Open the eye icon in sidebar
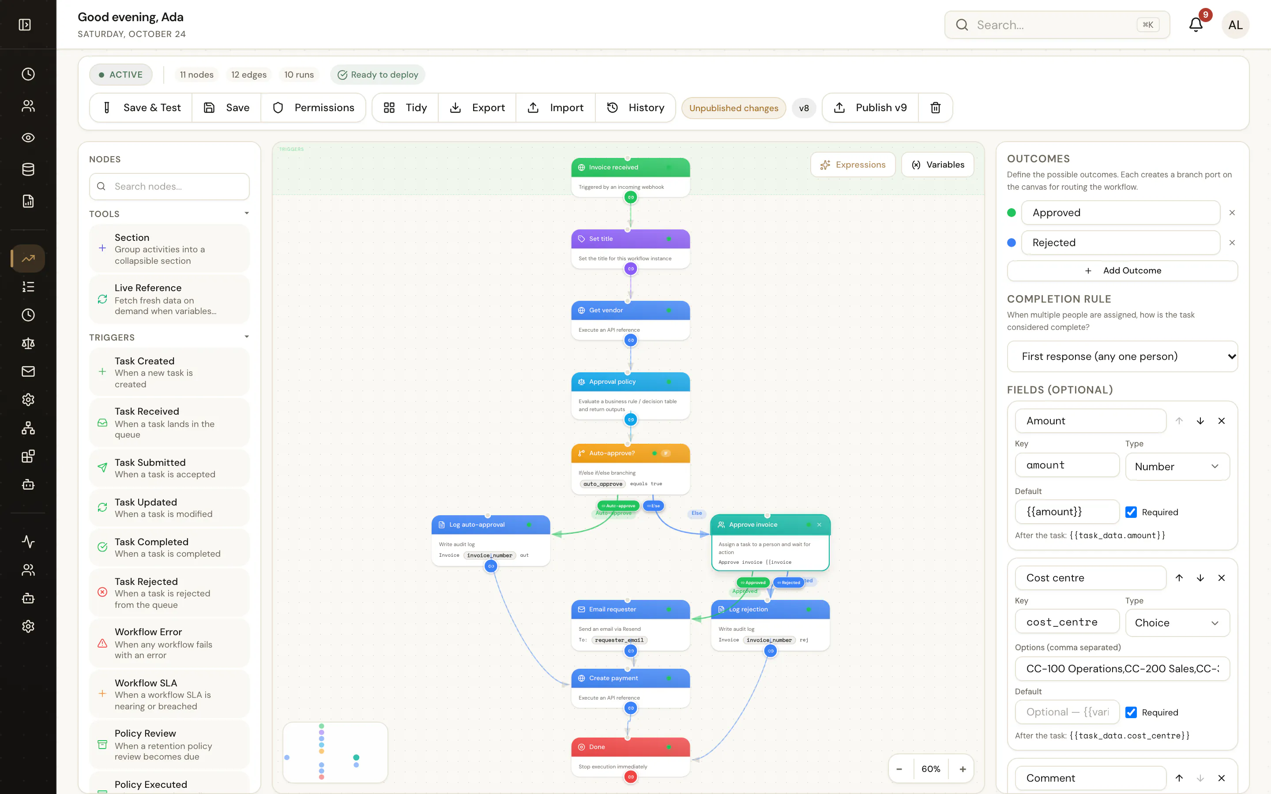Image resolution: width=1271 pixels, height=794 pixels. tap(28, 138)
